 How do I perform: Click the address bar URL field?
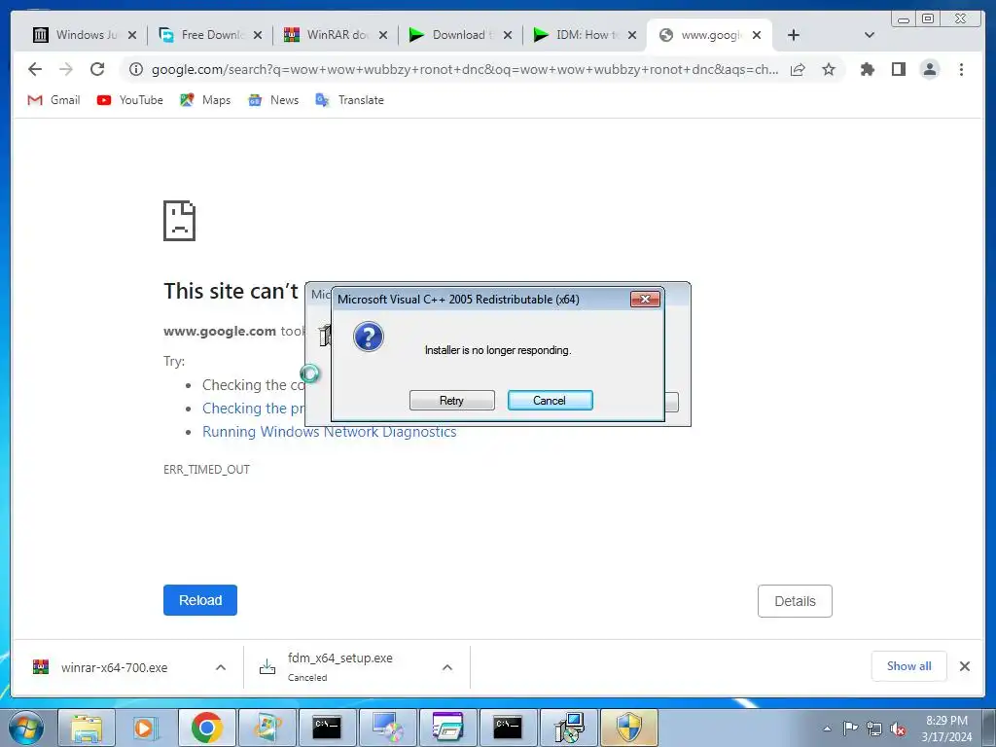click(464, 69)
